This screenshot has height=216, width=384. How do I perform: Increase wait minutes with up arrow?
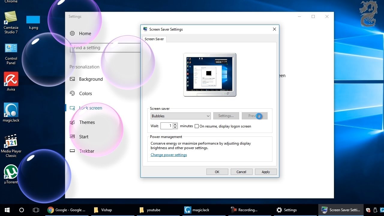click(175, 124)
